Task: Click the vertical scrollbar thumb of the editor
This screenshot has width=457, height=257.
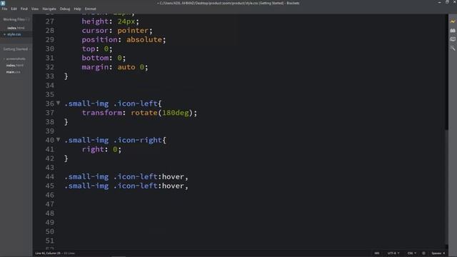Action: 446,186
